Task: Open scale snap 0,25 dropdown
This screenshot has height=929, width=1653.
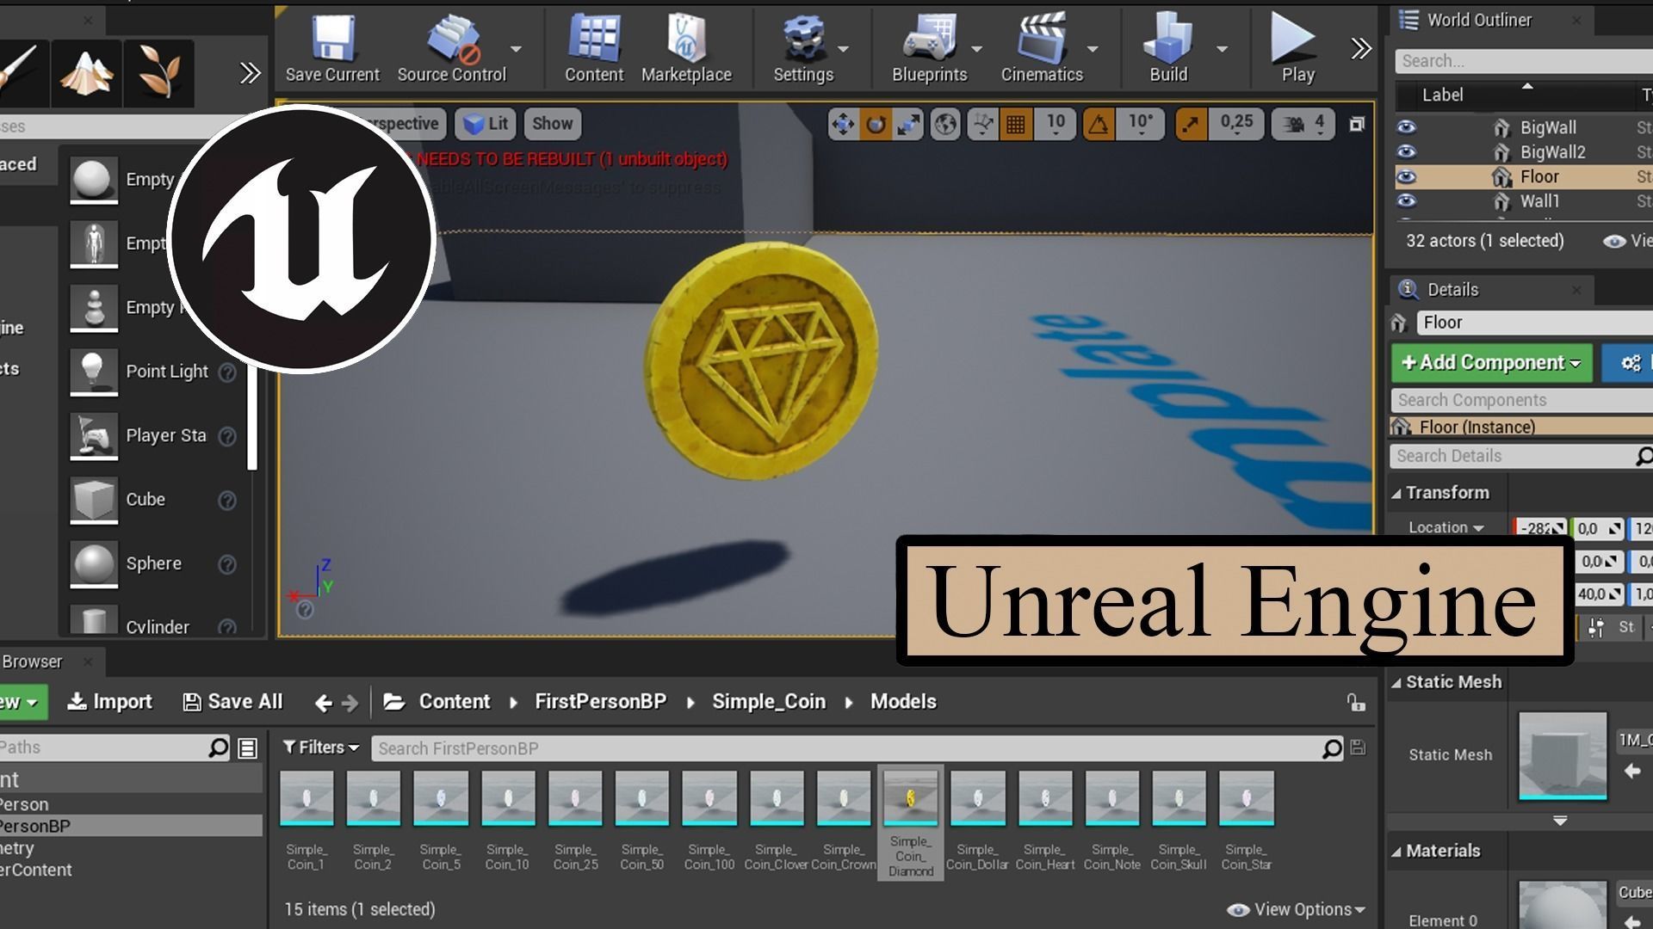Action: (1236, 124)
